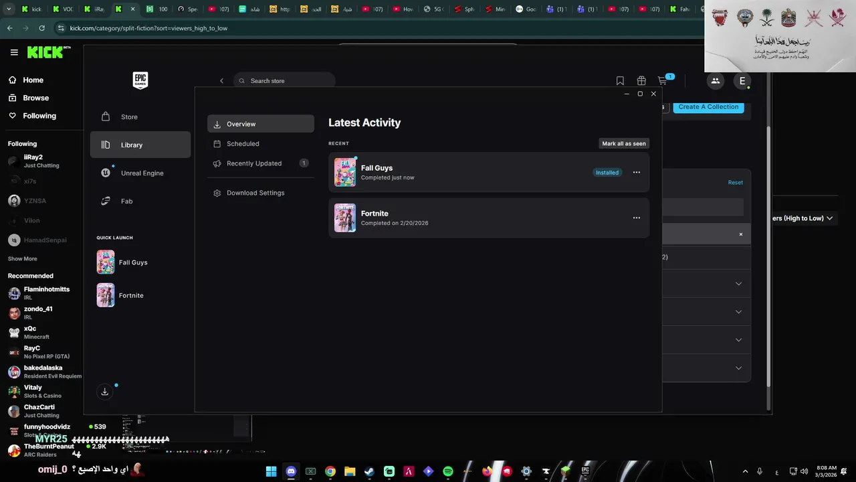Open Epic Games taskbar icon
This screenshot has height=482, width=856.
(x=585, y=471)
